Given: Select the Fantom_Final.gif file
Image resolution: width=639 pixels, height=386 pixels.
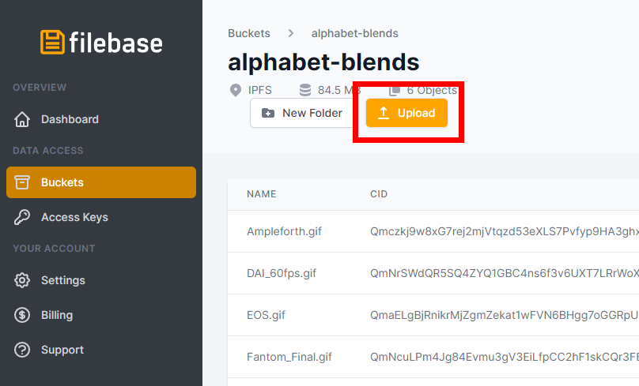Looking at the screenshot, I should pyautogui.click(x=433, y=357).
